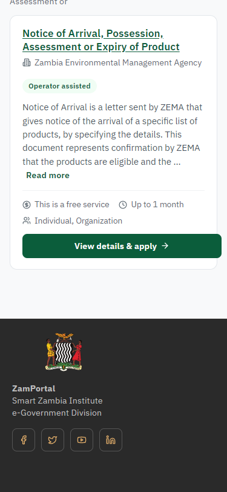Screen dimensions: 227x492
Task: Click the clock icon beside Up to 1 month
Action: (123, 205)
